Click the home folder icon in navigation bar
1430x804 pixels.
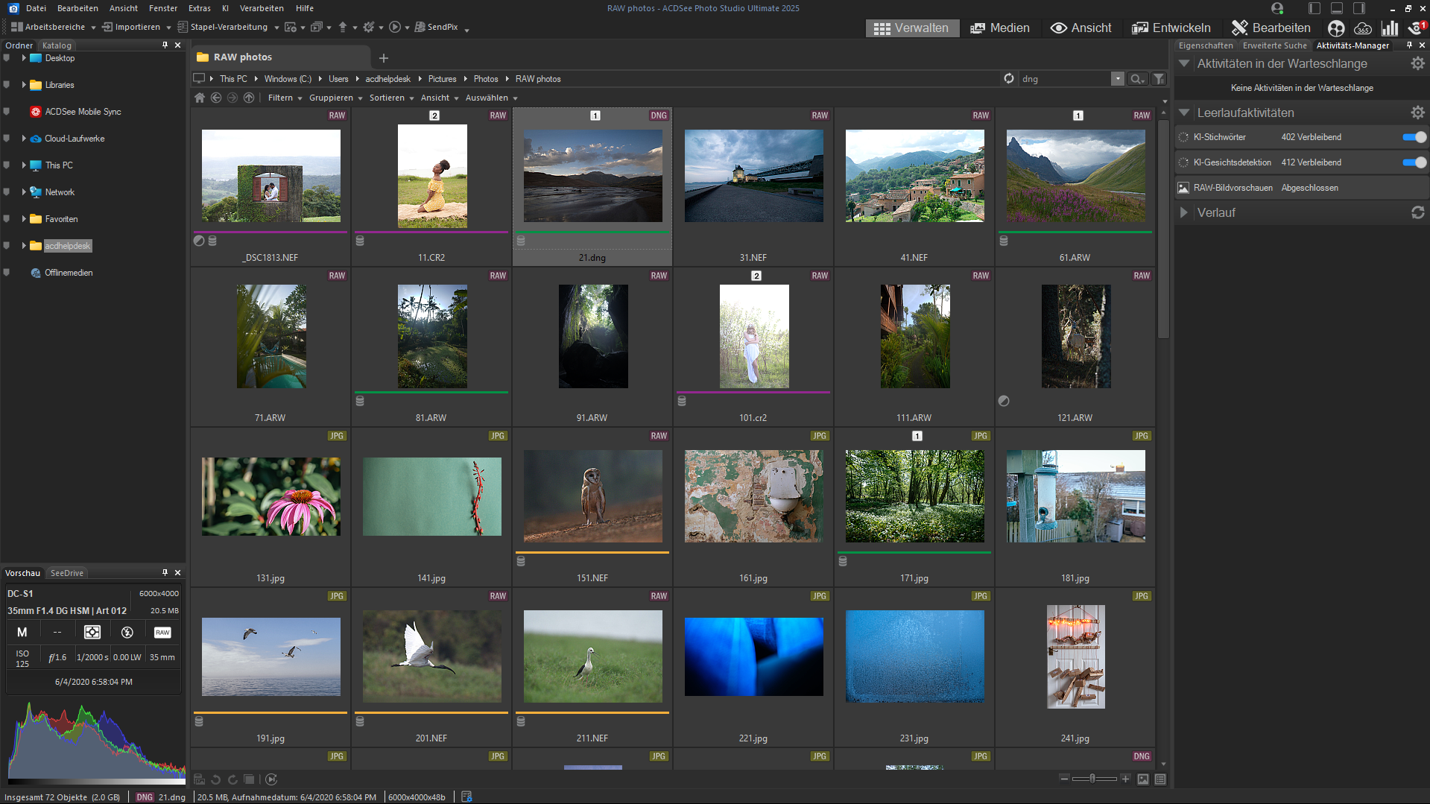pos(199,98)
